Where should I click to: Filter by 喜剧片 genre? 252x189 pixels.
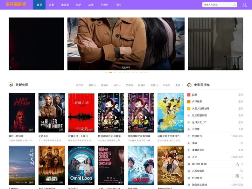click(x=92, y=85)
